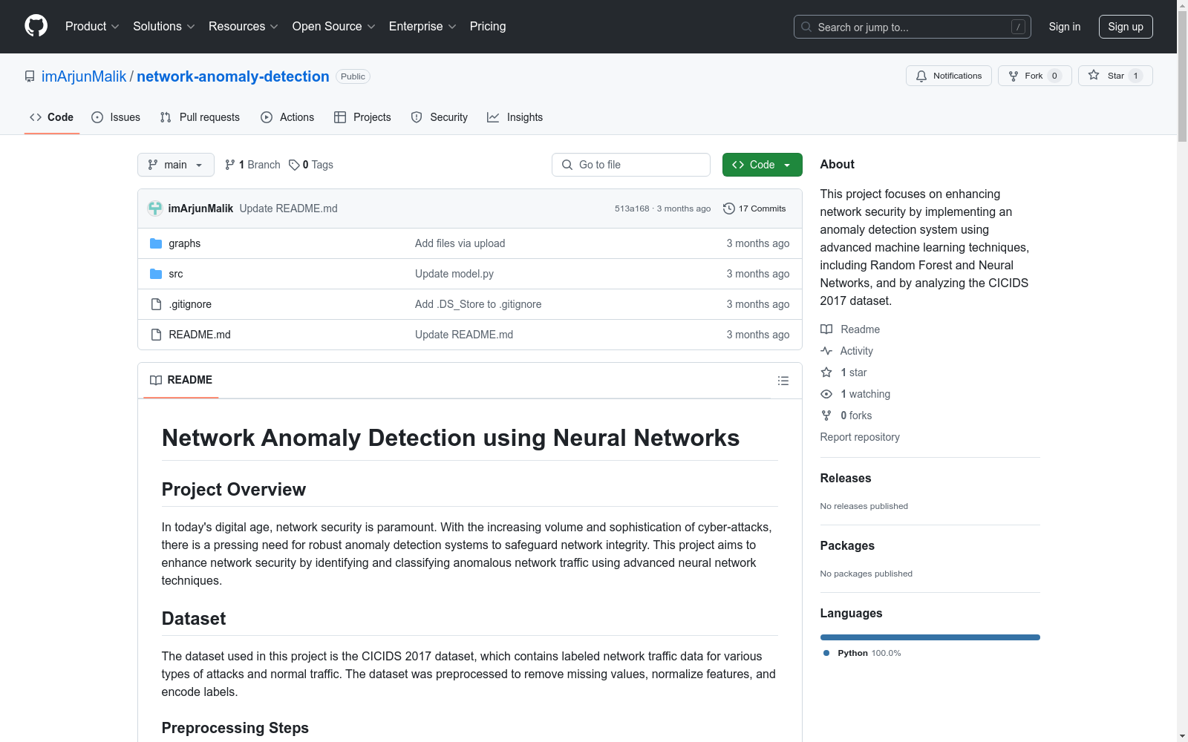Click the README.md file icon

156,335
